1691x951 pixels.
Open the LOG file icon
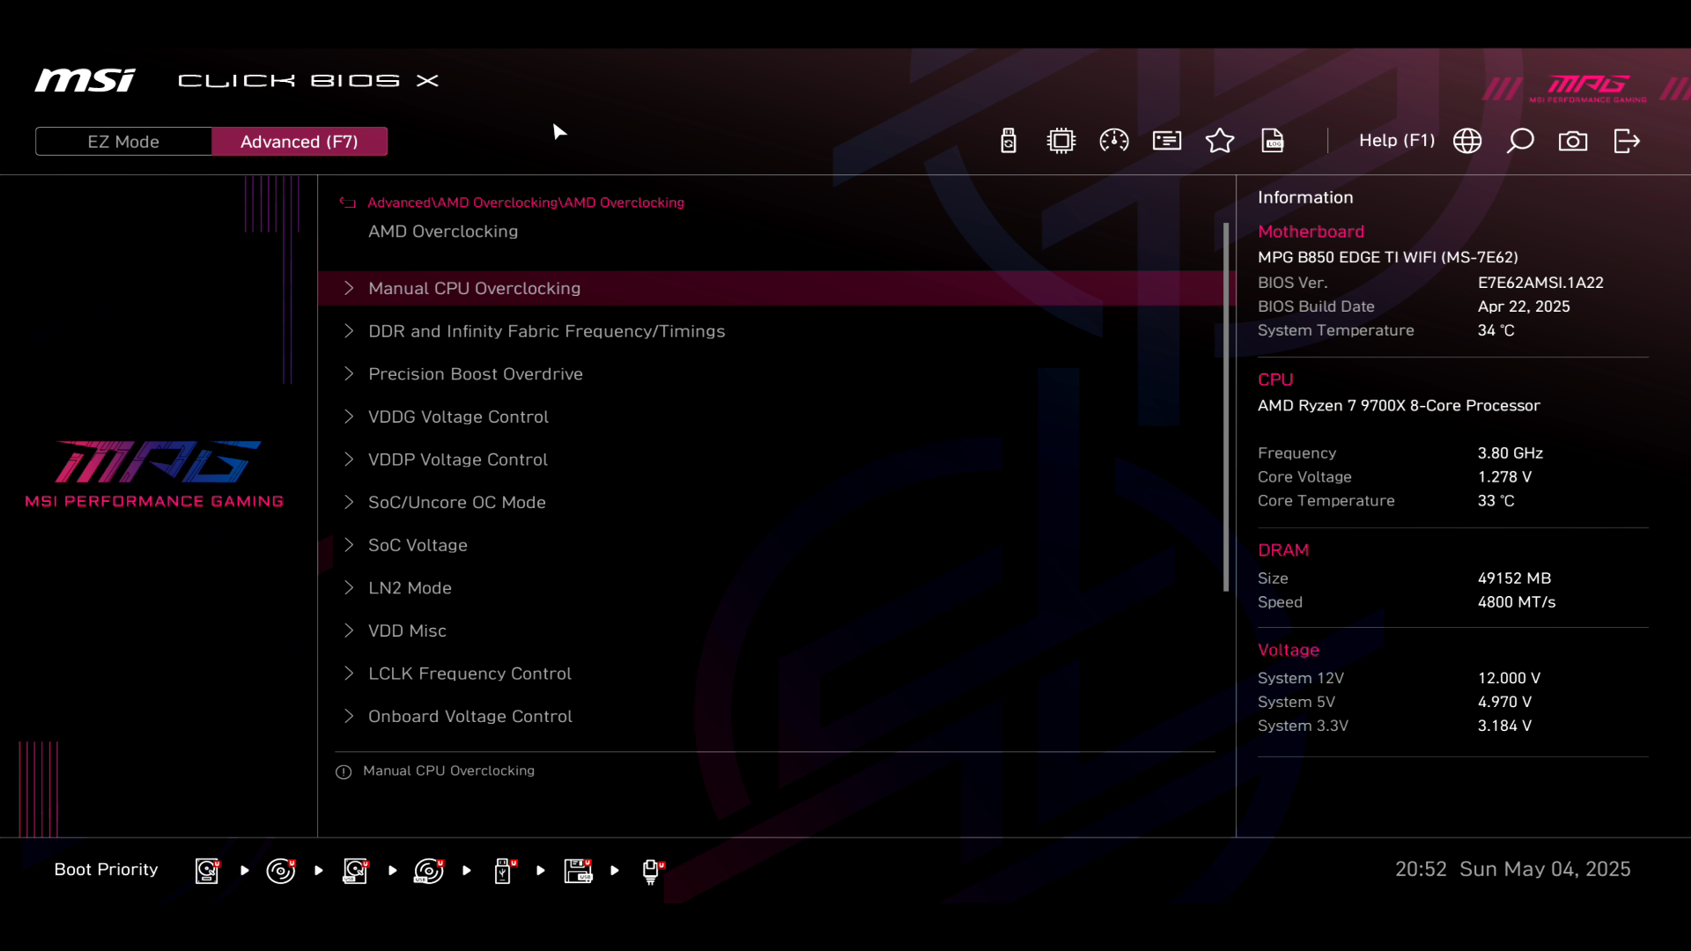1273,141
